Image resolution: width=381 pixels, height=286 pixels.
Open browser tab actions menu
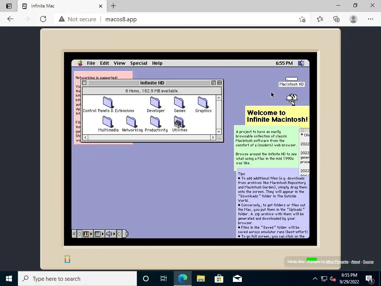click(9, 6)
